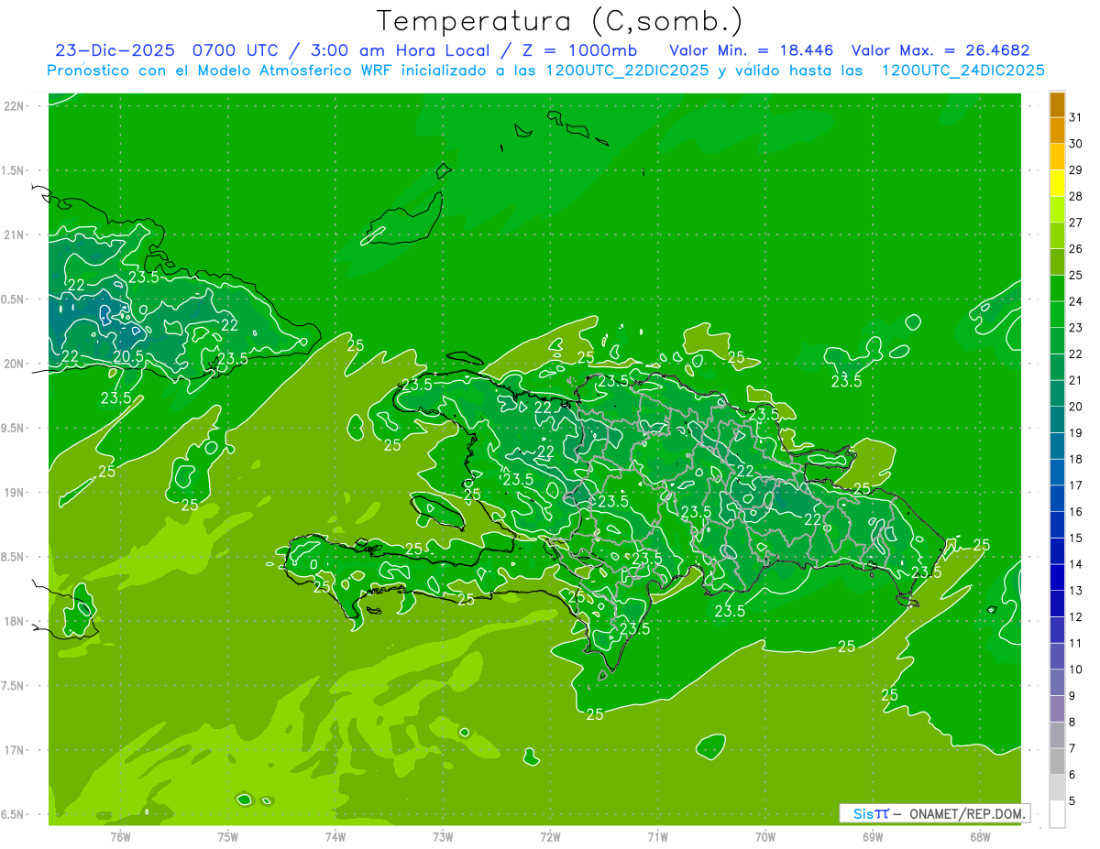Select the "Z = 1000mb" level label
1100x849 pixels.
tap(577, 50)
